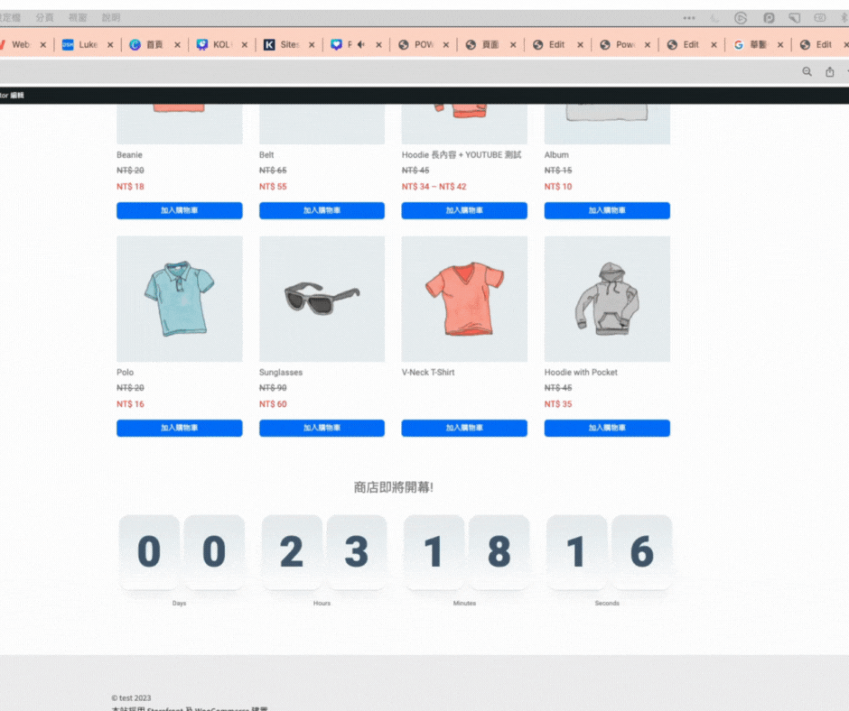The width and height of the screenshot is (849, 711).
Task: Open the 說明 menu in the menu bar
Action: coord(111,17)
